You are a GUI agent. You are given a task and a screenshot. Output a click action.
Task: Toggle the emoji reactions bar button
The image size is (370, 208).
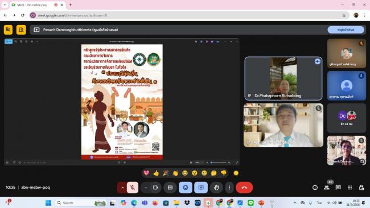[186, 188]
